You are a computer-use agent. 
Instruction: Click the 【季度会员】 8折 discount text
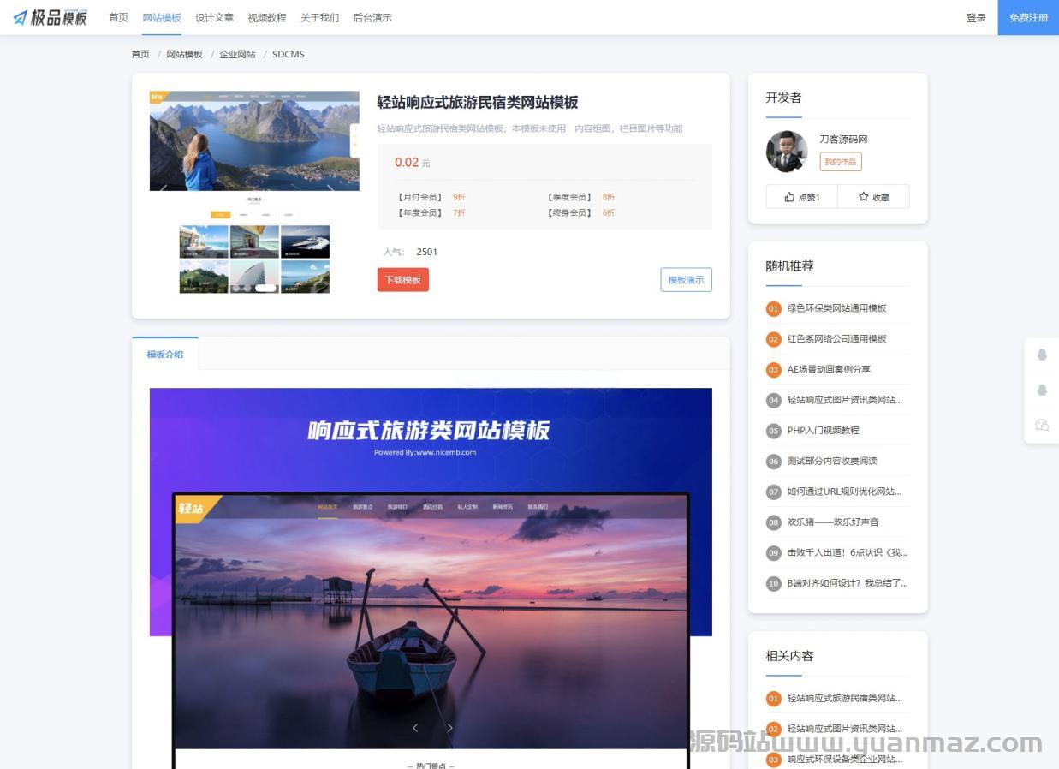(x=580, y=197)
